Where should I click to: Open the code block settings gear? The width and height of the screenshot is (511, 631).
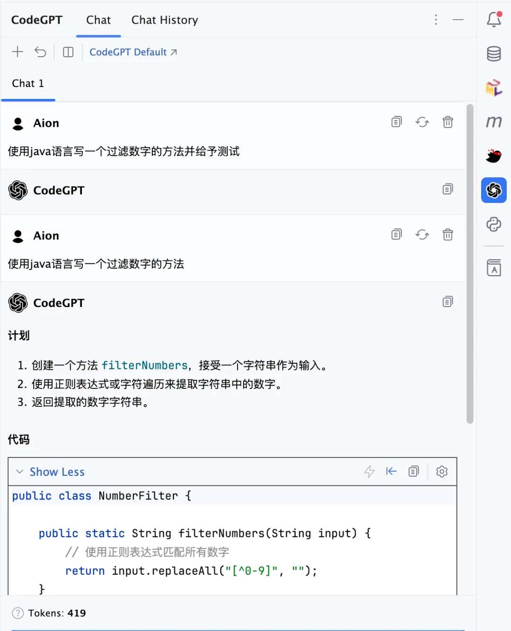point(441,471)
